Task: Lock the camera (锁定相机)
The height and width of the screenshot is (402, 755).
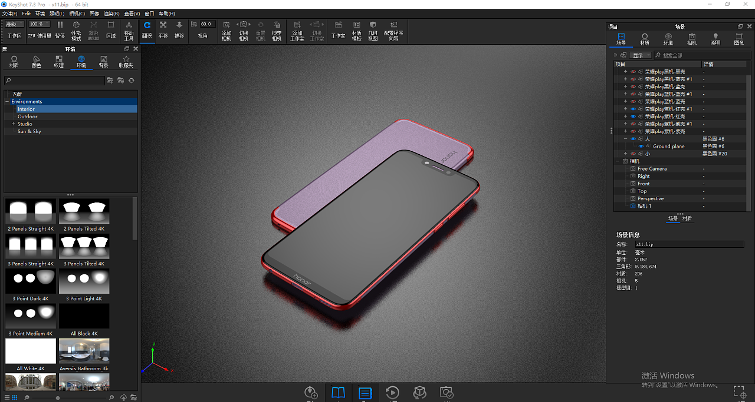Action: coord(277,30)
